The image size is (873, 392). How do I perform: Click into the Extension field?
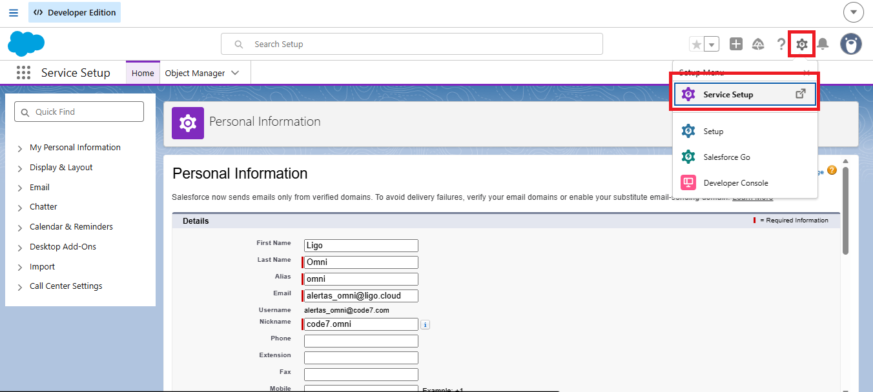click(x=361, y=358)
